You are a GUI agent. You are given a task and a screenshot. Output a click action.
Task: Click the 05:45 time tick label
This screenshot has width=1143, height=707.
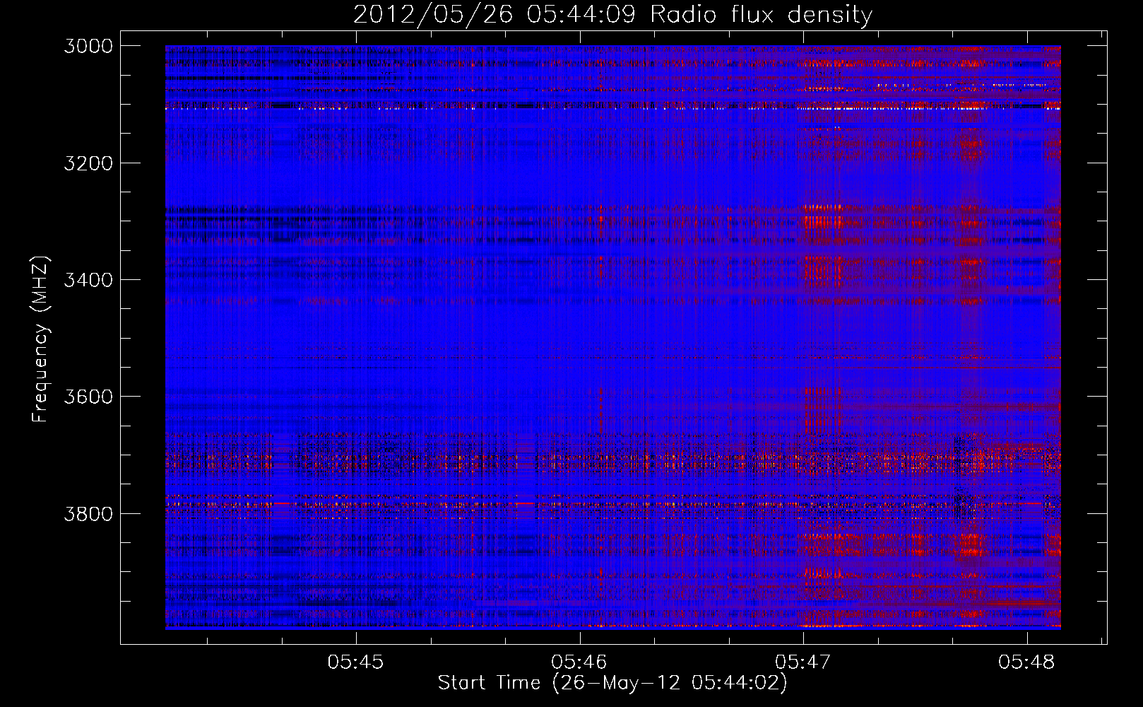pos(355,662)
